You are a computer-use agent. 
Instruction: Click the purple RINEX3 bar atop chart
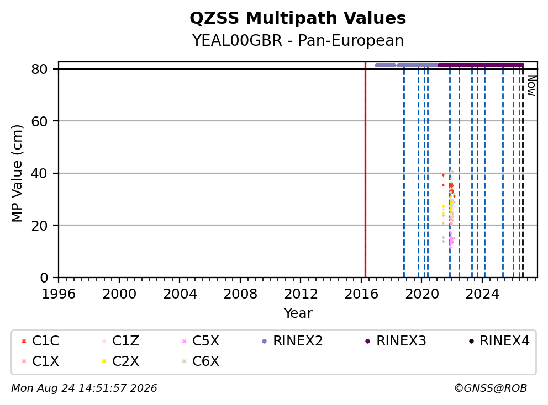[481, 65]
